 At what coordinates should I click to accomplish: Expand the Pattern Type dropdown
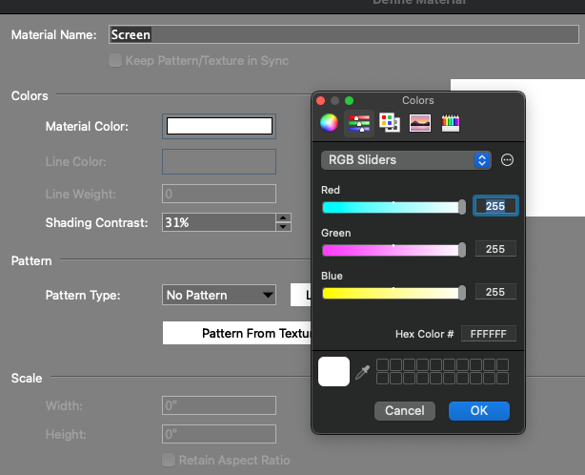point(218,295)
